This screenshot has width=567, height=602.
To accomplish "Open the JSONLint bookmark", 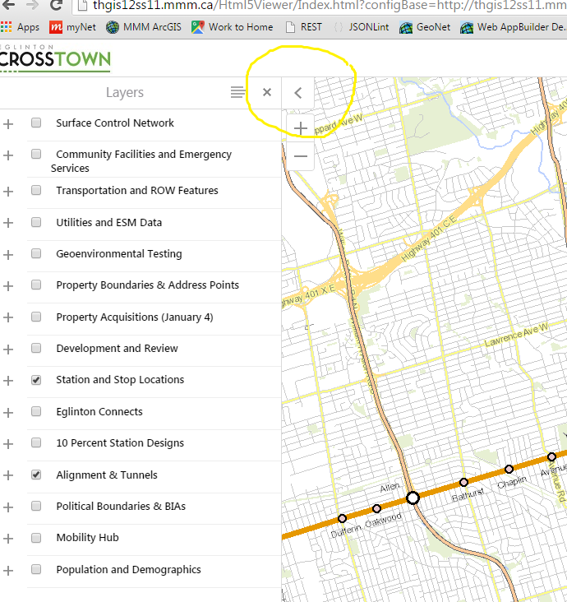I will [x=361, y=27].
